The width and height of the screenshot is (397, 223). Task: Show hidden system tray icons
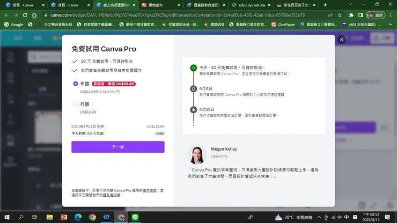click(x=319, y=217)
